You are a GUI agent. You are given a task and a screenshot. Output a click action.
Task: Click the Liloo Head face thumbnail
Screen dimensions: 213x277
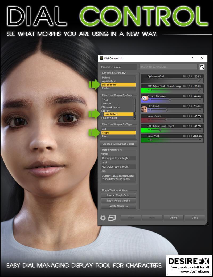tap(144, 109)
